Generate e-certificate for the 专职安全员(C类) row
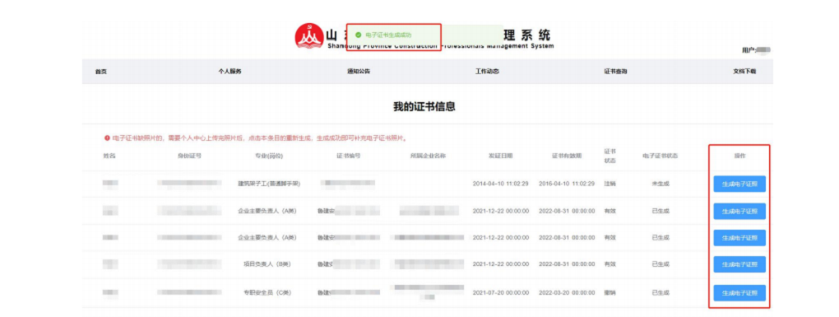 pos(739,293)
